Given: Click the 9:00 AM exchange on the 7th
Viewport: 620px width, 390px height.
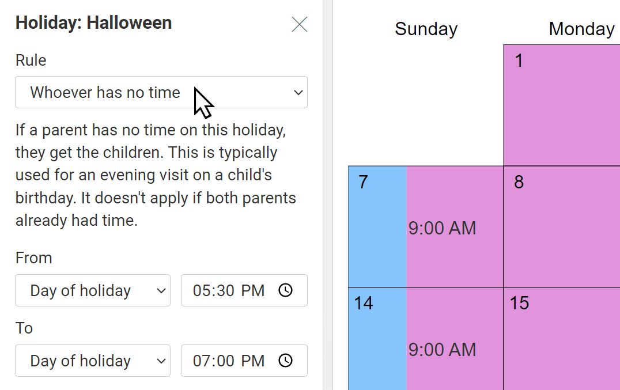Looking at the screenshot, I should coord(442,228).
